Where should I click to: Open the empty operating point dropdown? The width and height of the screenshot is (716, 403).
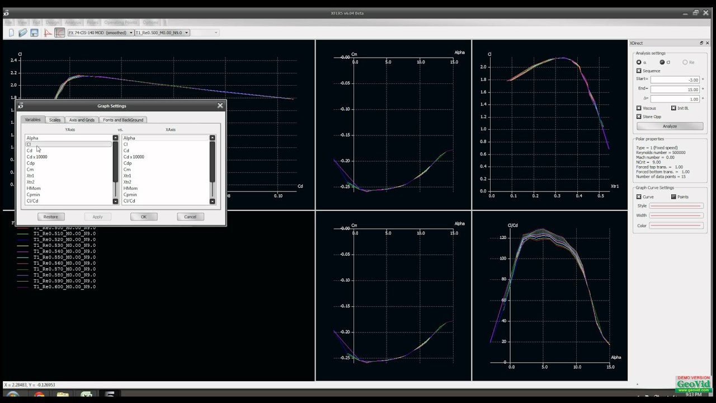coord(204,33)
